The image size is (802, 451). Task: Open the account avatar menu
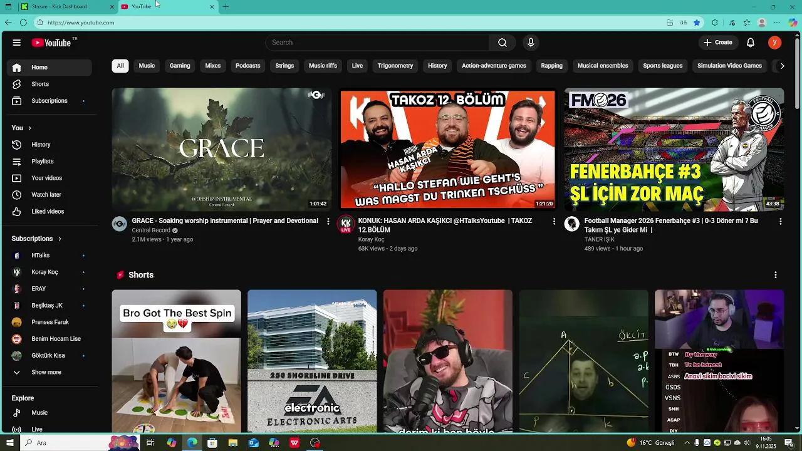(775, 43)
